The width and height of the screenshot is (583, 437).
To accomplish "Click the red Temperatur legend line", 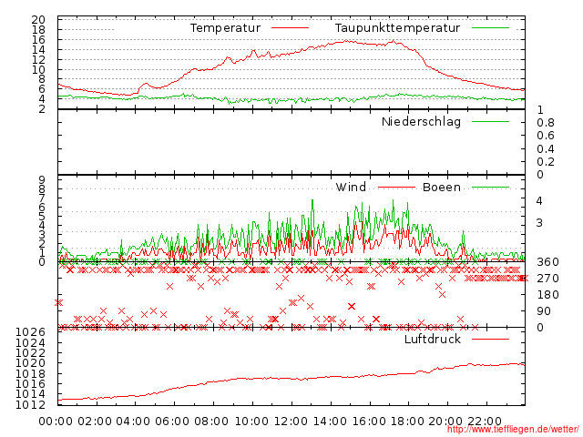I will (290, 28).
